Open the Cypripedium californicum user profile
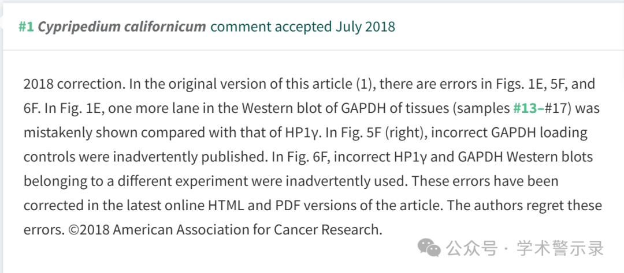 point(122,27)
